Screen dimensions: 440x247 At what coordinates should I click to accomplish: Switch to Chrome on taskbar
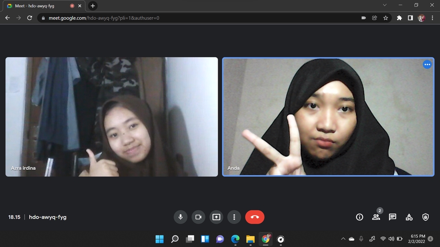tap(265, 239)
